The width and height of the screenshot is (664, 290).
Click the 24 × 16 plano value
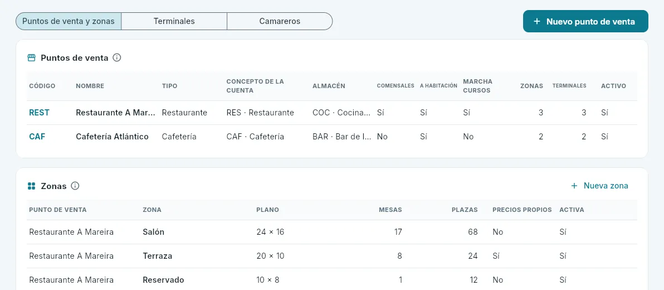(270, 232)
